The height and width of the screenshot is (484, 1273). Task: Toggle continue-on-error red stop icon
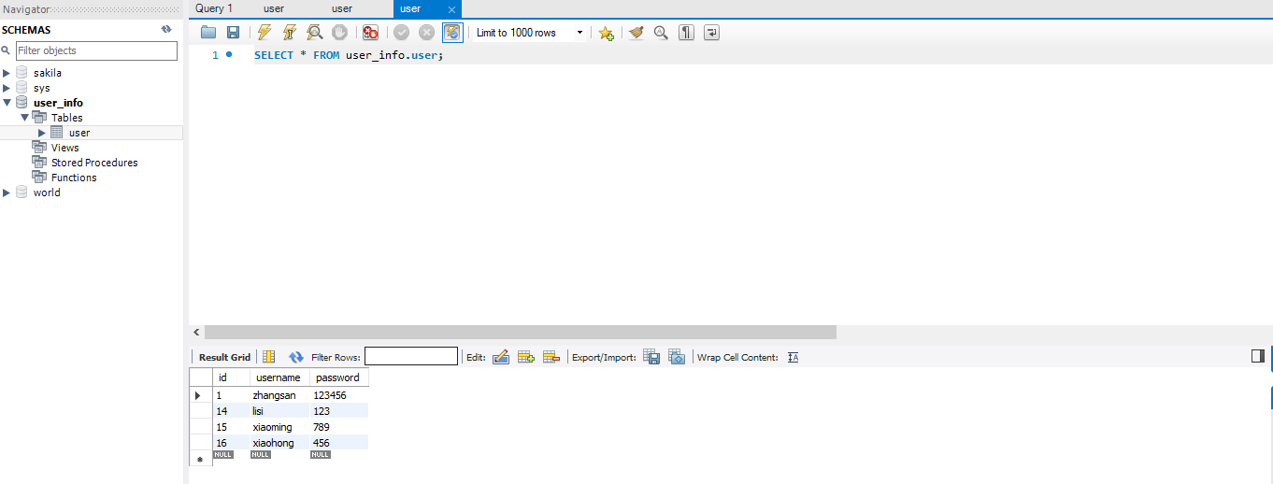coord(370,33)
